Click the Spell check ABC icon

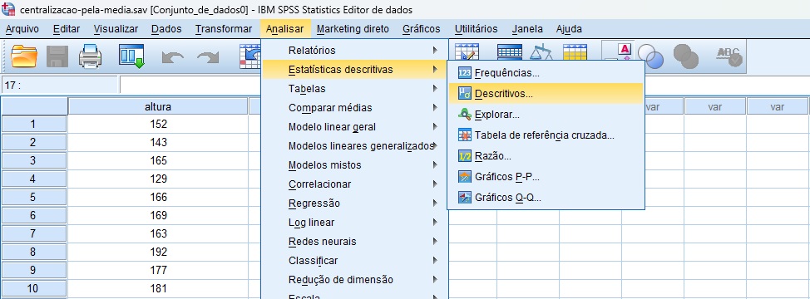click(729, 56)
